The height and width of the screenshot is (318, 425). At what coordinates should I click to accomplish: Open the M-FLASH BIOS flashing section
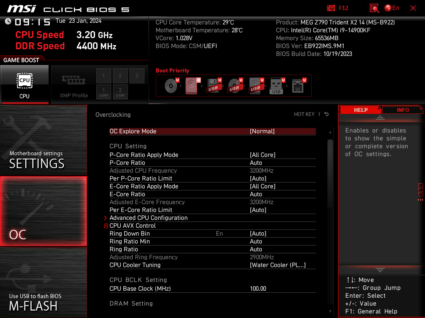[x=43, y=282]
